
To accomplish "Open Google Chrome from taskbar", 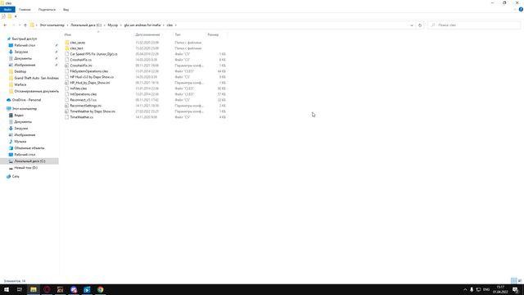I will point(100,289).
